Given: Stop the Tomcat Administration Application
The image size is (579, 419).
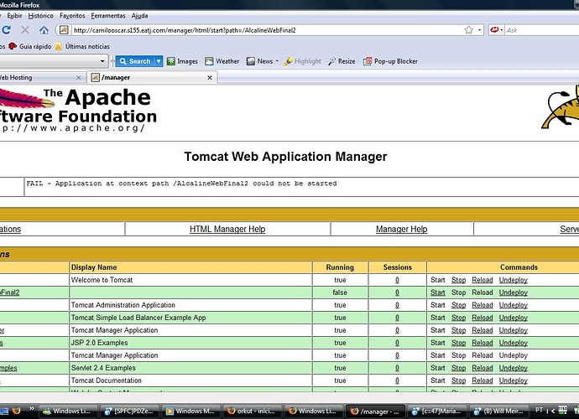Looking at the screenshot, I should 459,305.
